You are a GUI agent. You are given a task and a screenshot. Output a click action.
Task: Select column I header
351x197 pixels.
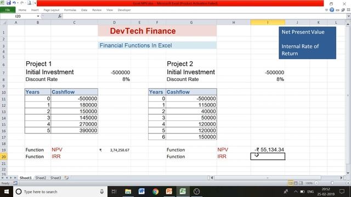click(268, 22)
